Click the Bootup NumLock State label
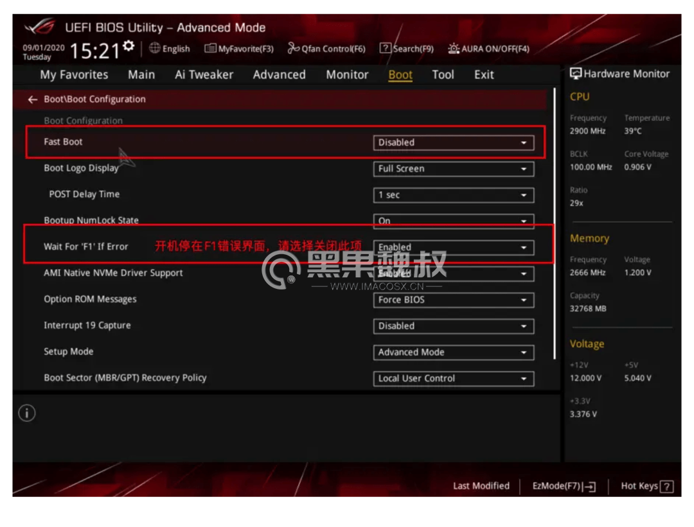694x527 pixels. (91, 220)
